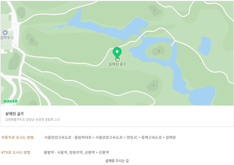
Task: Click the large lake at bottom right
Action: tap(201, 96)
